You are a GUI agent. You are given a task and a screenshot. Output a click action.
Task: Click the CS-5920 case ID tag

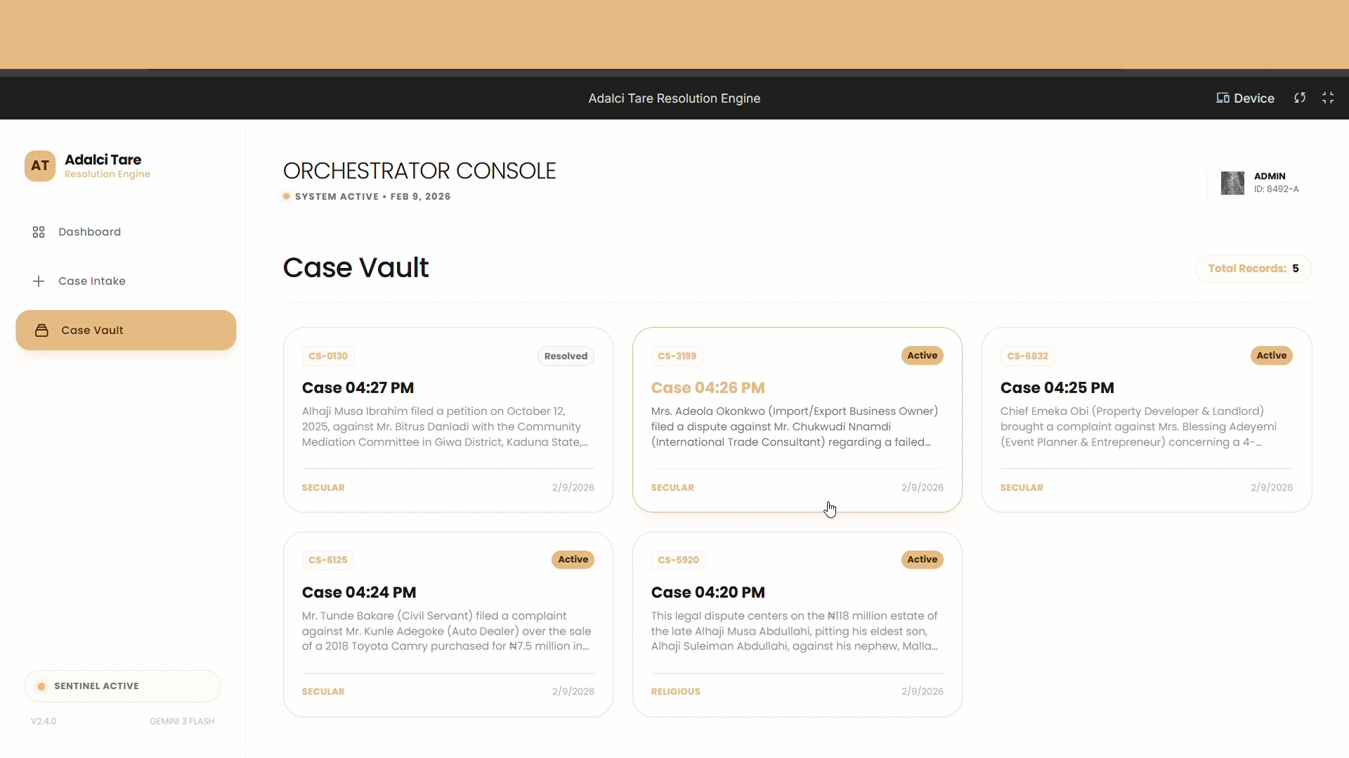[x=678, y=560]
